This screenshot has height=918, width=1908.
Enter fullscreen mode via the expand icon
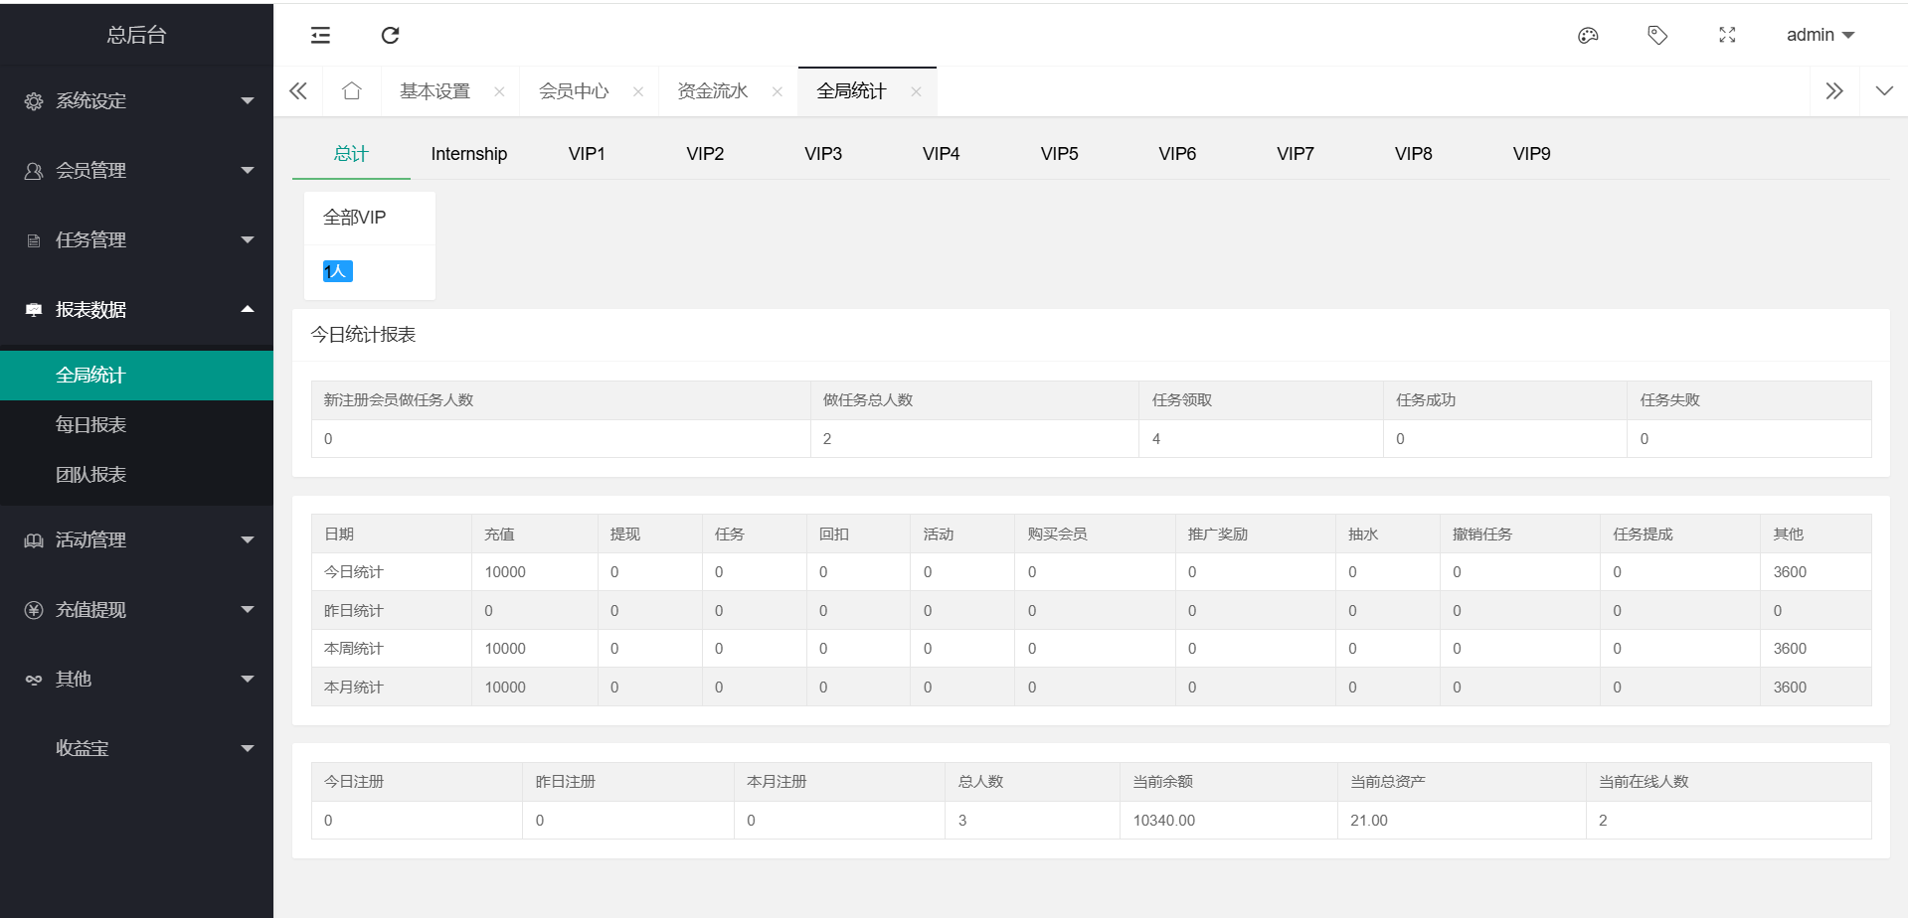click(x=1727, y=36)
